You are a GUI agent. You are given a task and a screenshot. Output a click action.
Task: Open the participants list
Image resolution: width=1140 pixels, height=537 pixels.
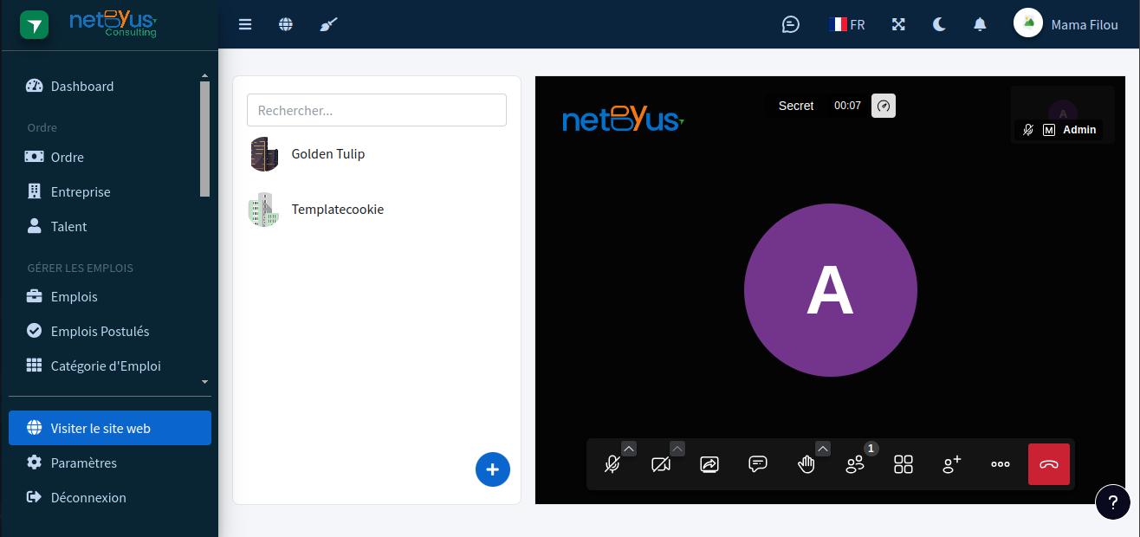(855, 464)
